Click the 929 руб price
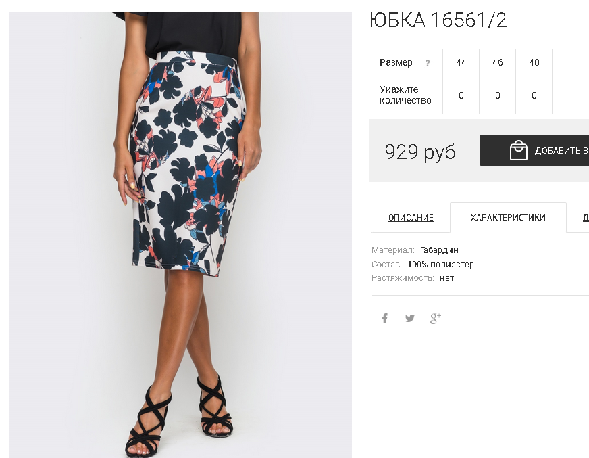Image resolution: width=589 pixels, height=458 pixels. pos(420,152)
